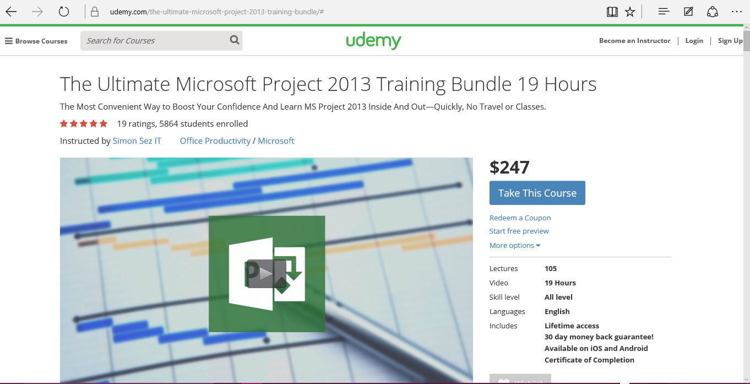Click inside the Search for Courses field
This screenshot has width=750, height=384.
pos(154,40)
